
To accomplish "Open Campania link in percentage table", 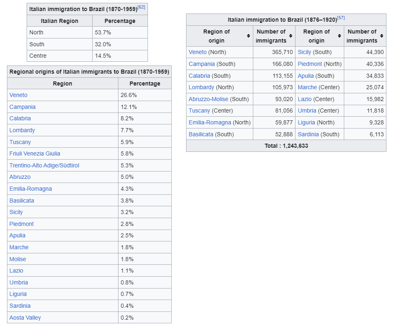I will (x=22, y=107).
